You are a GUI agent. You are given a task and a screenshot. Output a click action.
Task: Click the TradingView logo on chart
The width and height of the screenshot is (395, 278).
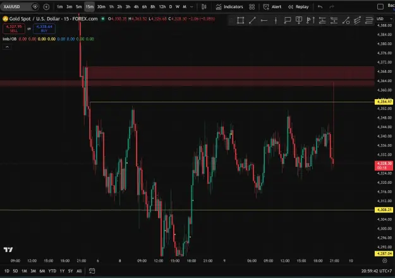coord(8,250)
